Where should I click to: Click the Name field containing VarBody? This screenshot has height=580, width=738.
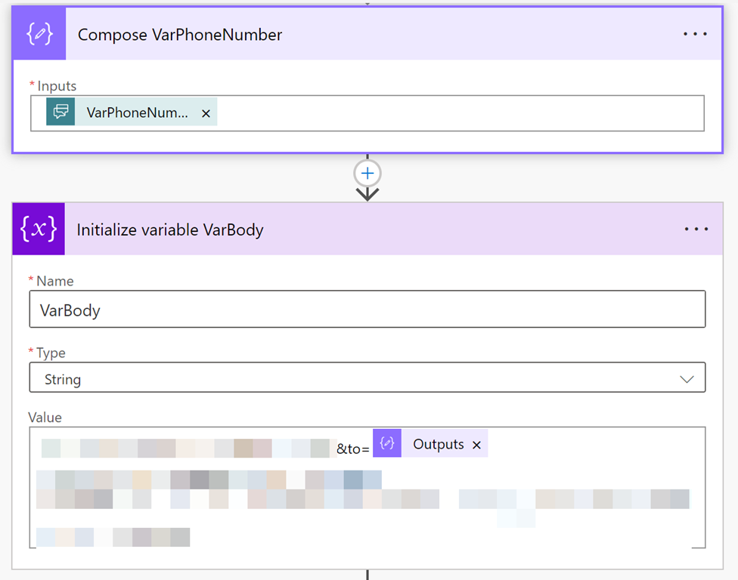point(367,310)
